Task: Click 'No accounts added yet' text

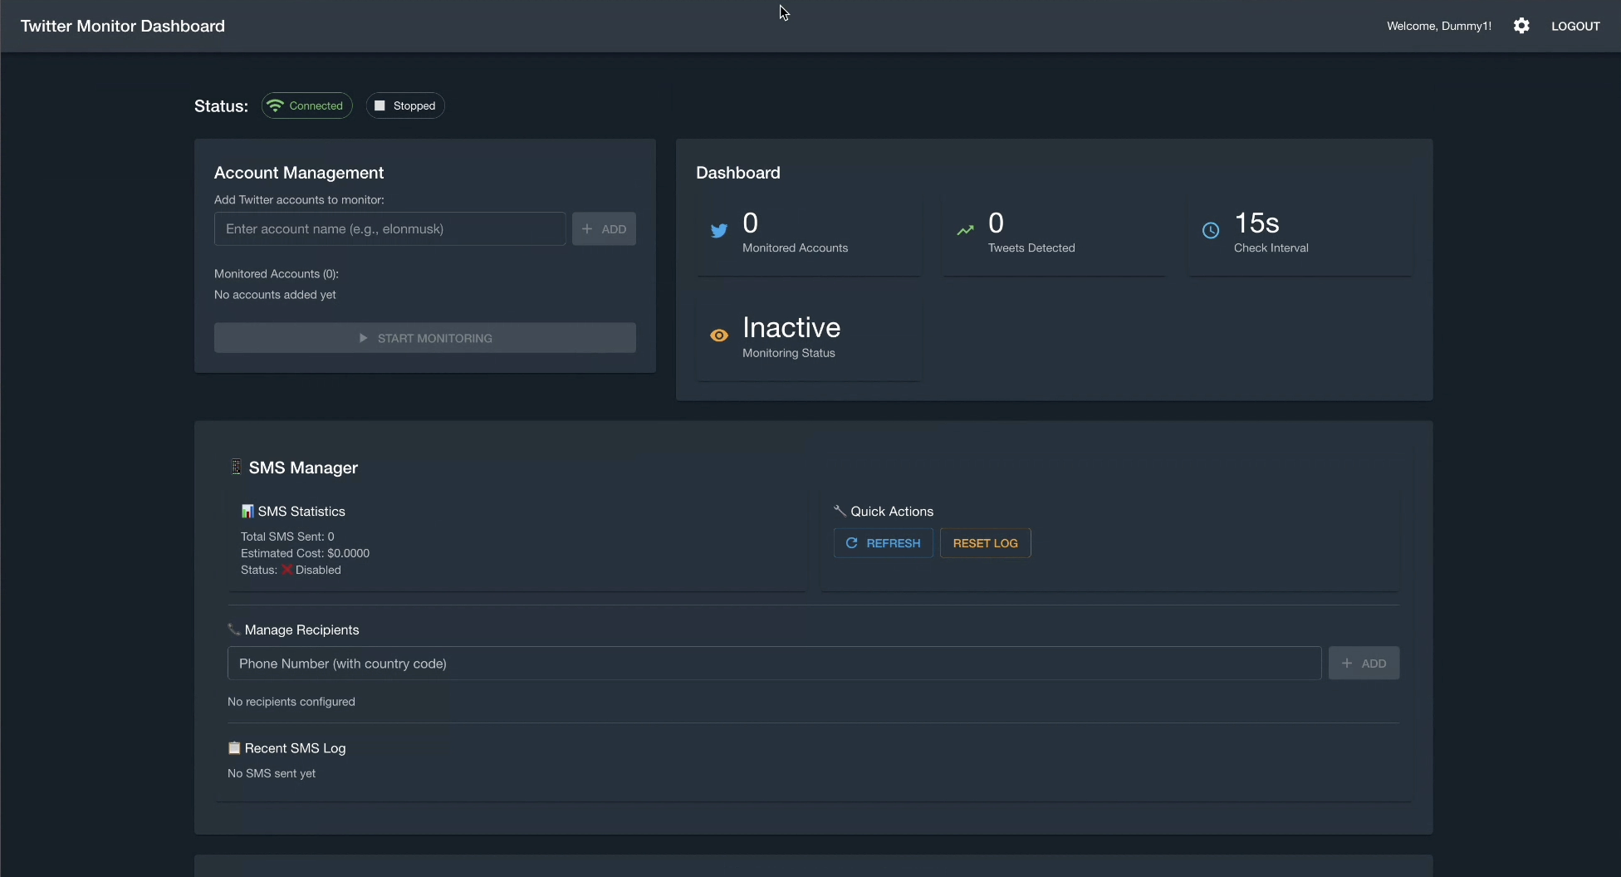Action: [x=275, y=295]
